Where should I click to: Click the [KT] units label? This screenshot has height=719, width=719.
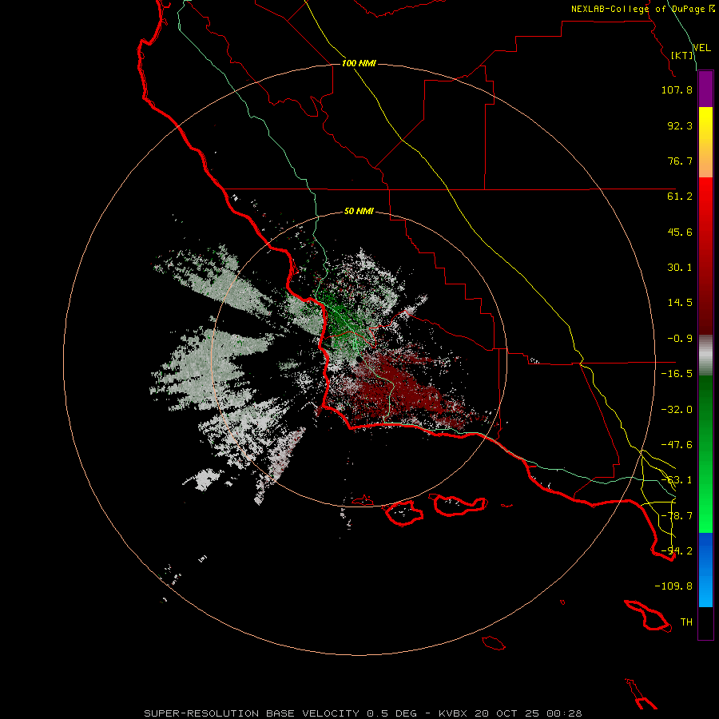click(682, 55)
